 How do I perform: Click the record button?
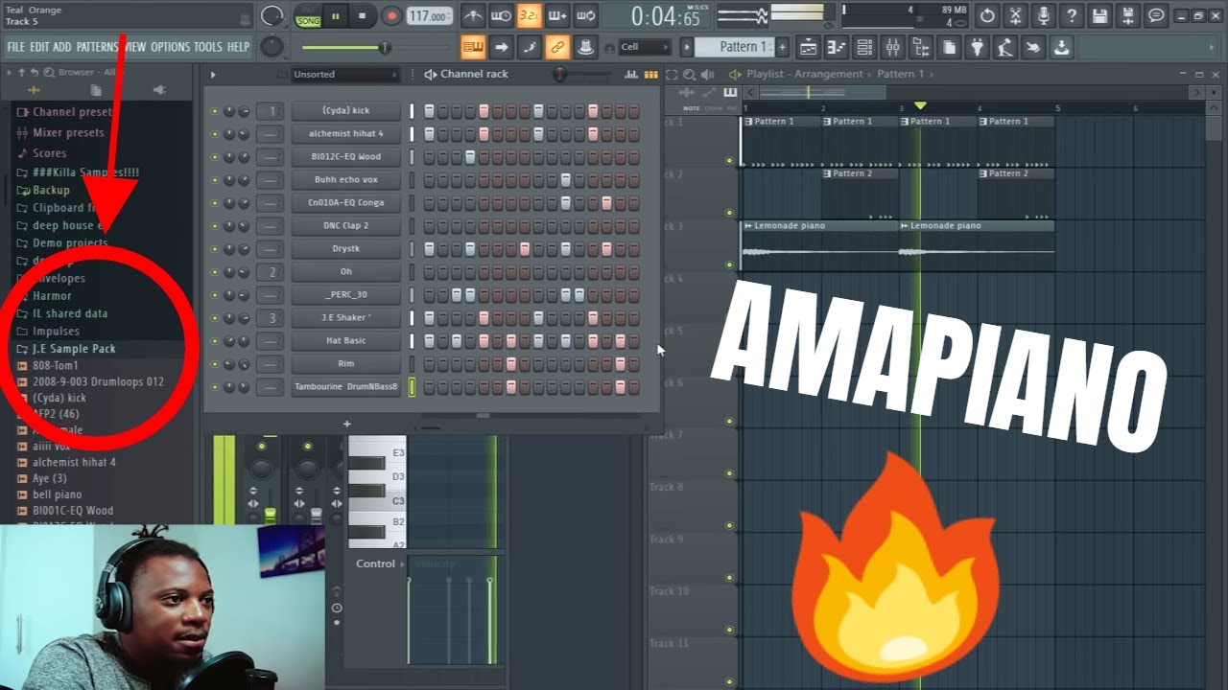click(391, 16)
